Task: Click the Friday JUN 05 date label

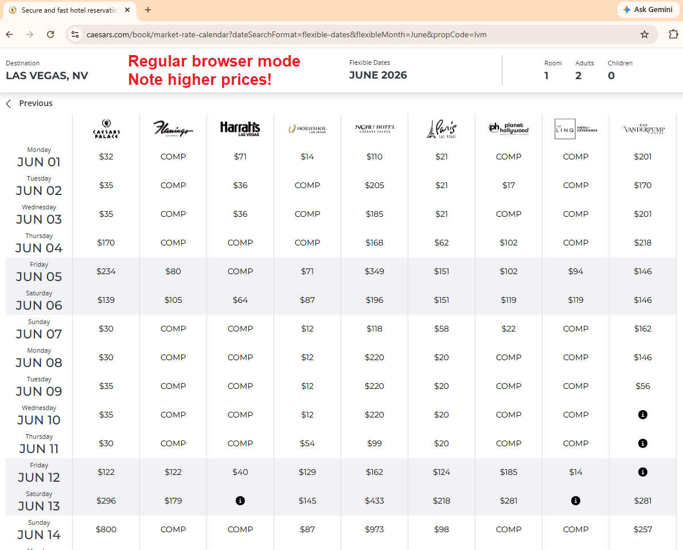Action: pyautogui.click(x=39, y=272)
